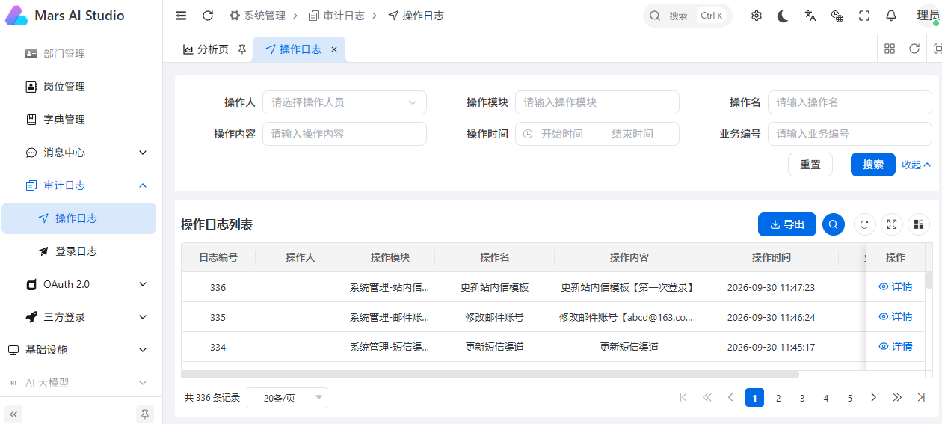This screenshot has height=424, width=942.
Task: Open the user avatar menu
Action: click(928, 16)
